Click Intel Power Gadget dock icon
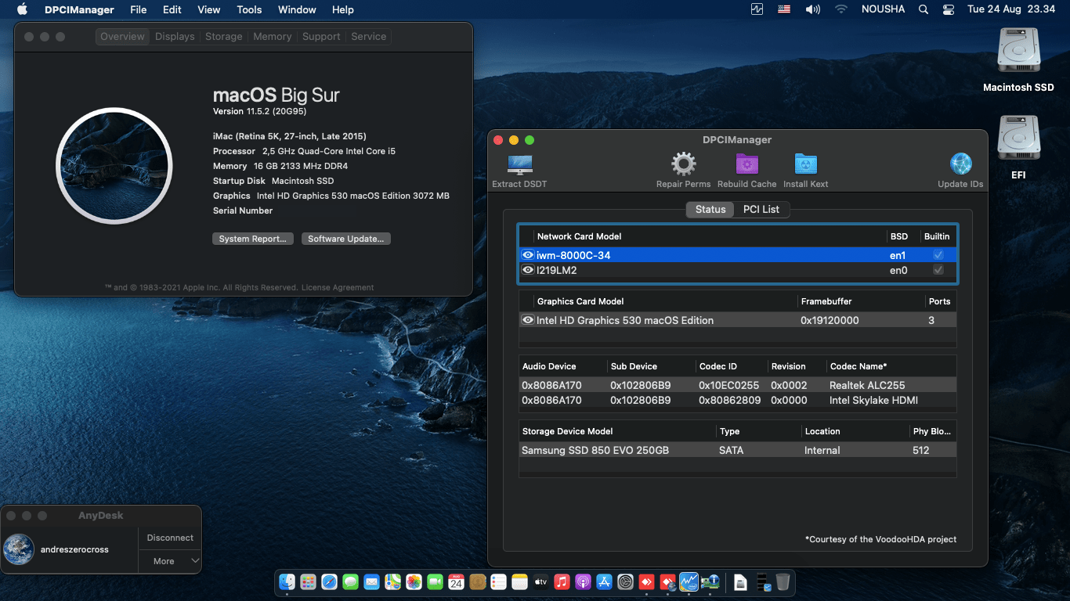The width and height of the screenshot is (1070, 601). tap(689, 582)
